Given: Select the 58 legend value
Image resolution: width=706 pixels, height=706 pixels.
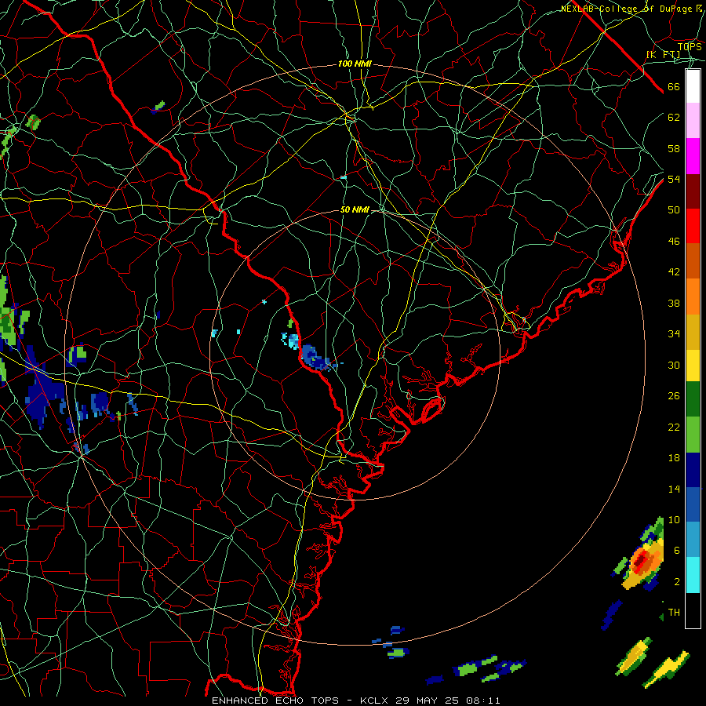Looking at the screenshot, I should [674, 148].
